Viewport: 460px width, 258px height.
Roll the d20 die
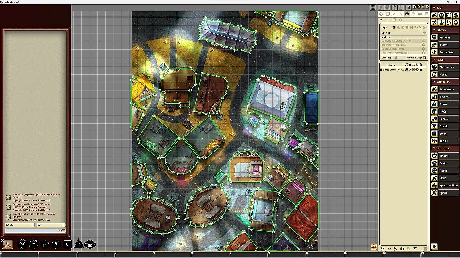click(22, 244)
